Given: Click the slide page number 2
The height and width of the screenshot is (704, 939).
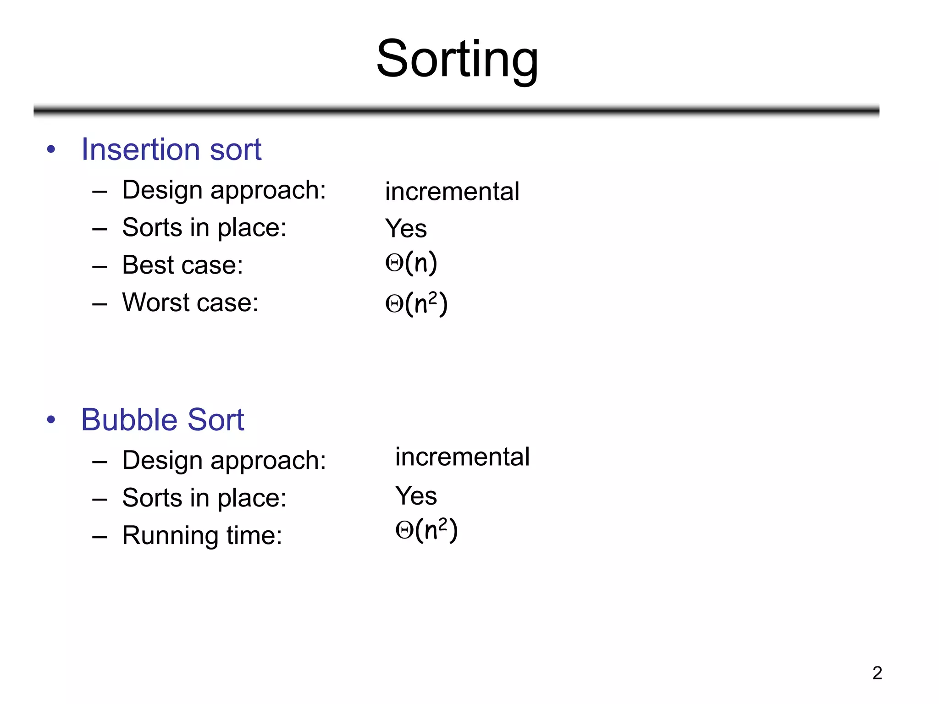Looking at the screenshot, I should 877,673.
